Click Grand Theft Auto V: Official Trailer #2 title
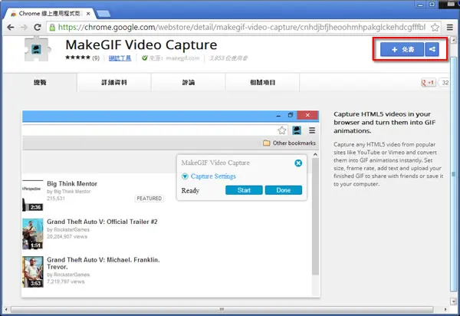 click(x=102, y=222)
